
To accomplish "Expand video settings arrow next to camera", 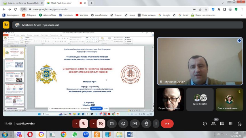I will 94,124.
